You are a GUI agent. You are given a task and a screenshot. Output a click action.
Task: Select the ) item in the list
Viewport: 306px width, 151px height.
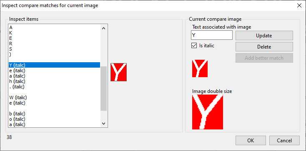click(x=55, y=54)
